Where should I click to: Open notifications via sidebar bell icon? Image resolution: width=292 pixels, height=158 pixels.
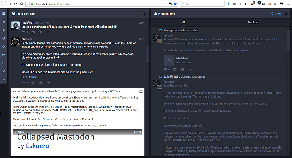coord(3,30)
